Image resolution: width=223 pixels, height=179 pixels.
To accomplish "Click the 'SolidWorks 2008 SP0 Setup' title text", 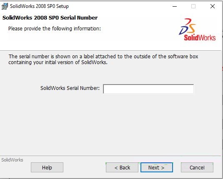I will [x=39, y=6].
